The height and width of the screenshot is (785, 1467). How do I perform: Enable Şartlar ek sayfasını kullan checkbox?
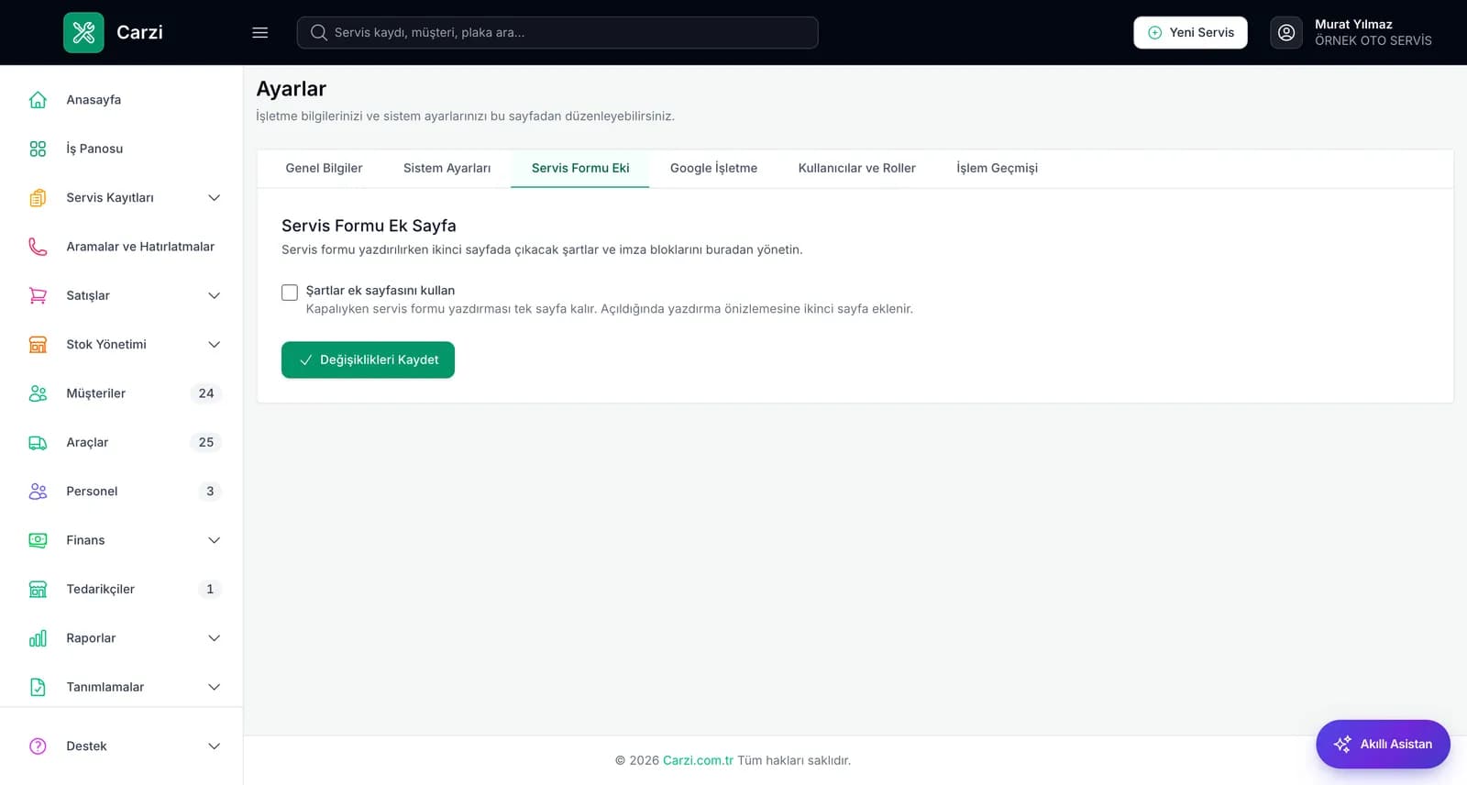tap(290, 293)
